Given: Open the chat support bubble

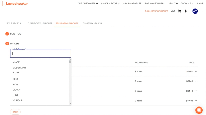Looking at the screenshot, I should click(x=199, y=110).
